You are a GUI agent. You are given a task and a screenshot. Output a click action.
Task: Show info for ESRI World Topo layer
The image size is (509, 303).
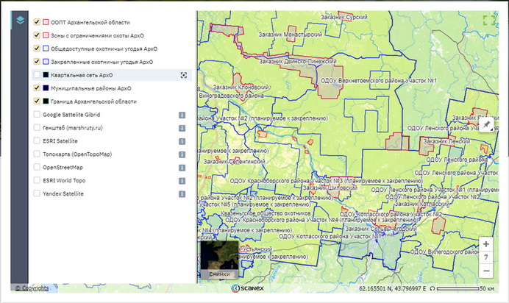point(181,180)
